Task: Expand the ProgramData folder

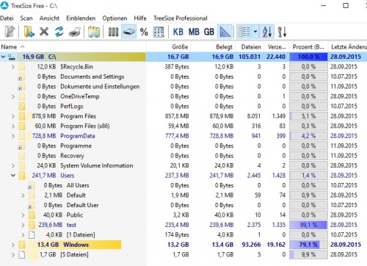Action: (13, 136)
